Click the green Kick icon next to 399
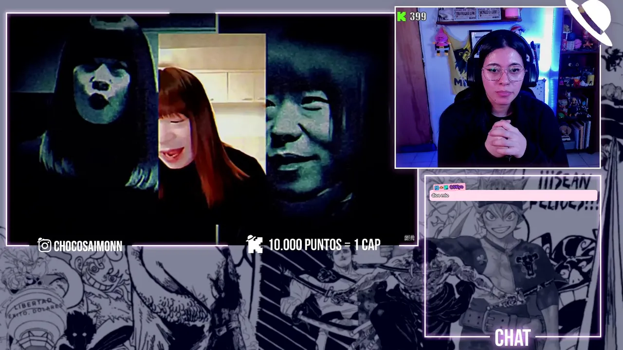The height and width of the screenshot is (350, 623). coord(402,17)
